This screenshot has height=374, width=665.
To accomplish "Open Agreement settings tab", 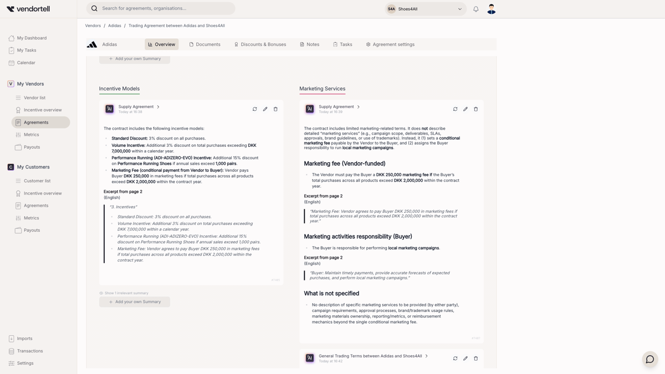I will tap(390, 44).
